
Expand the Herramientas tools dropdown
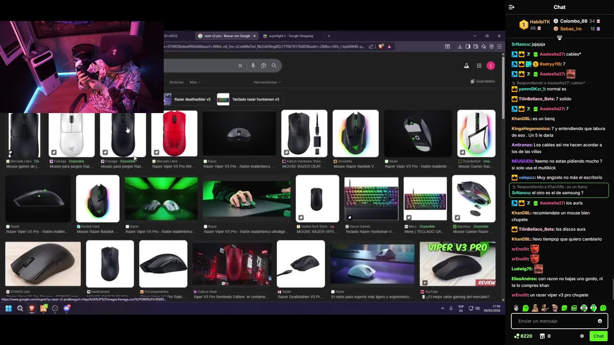[x=267, y=82]
